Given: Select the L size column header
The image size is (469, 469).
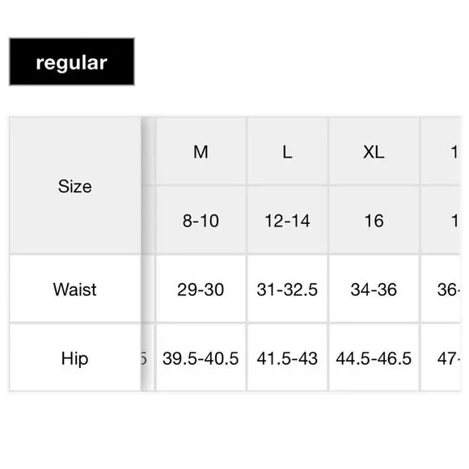Looking at the screenshot, I should [287, 151].
